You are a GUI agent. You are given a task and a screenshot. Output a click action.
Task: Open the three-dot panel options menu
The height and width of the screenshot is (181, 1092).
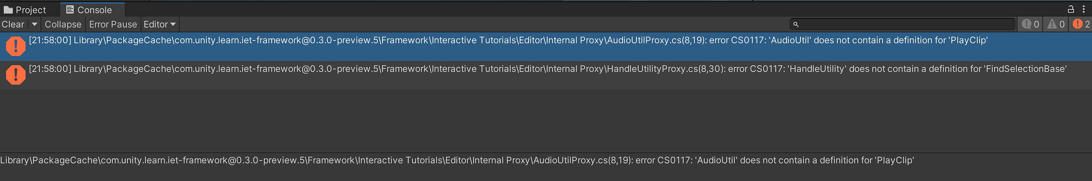coord(1083,9)
